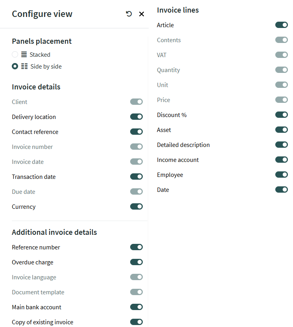This screenshot has height=327, width=293.
Task: Click the reset view icon
Action: [x=129, y=14]
